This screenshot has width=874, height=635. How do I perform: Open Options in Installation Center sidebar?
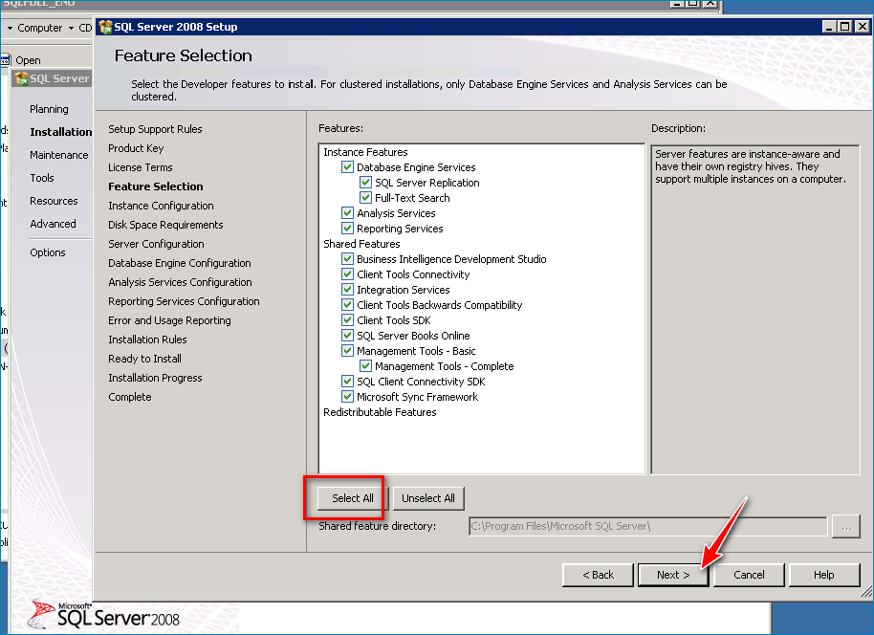click(48, 252)
